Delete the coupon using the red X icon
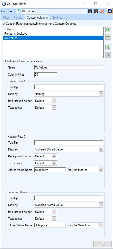 pos(102,11)
